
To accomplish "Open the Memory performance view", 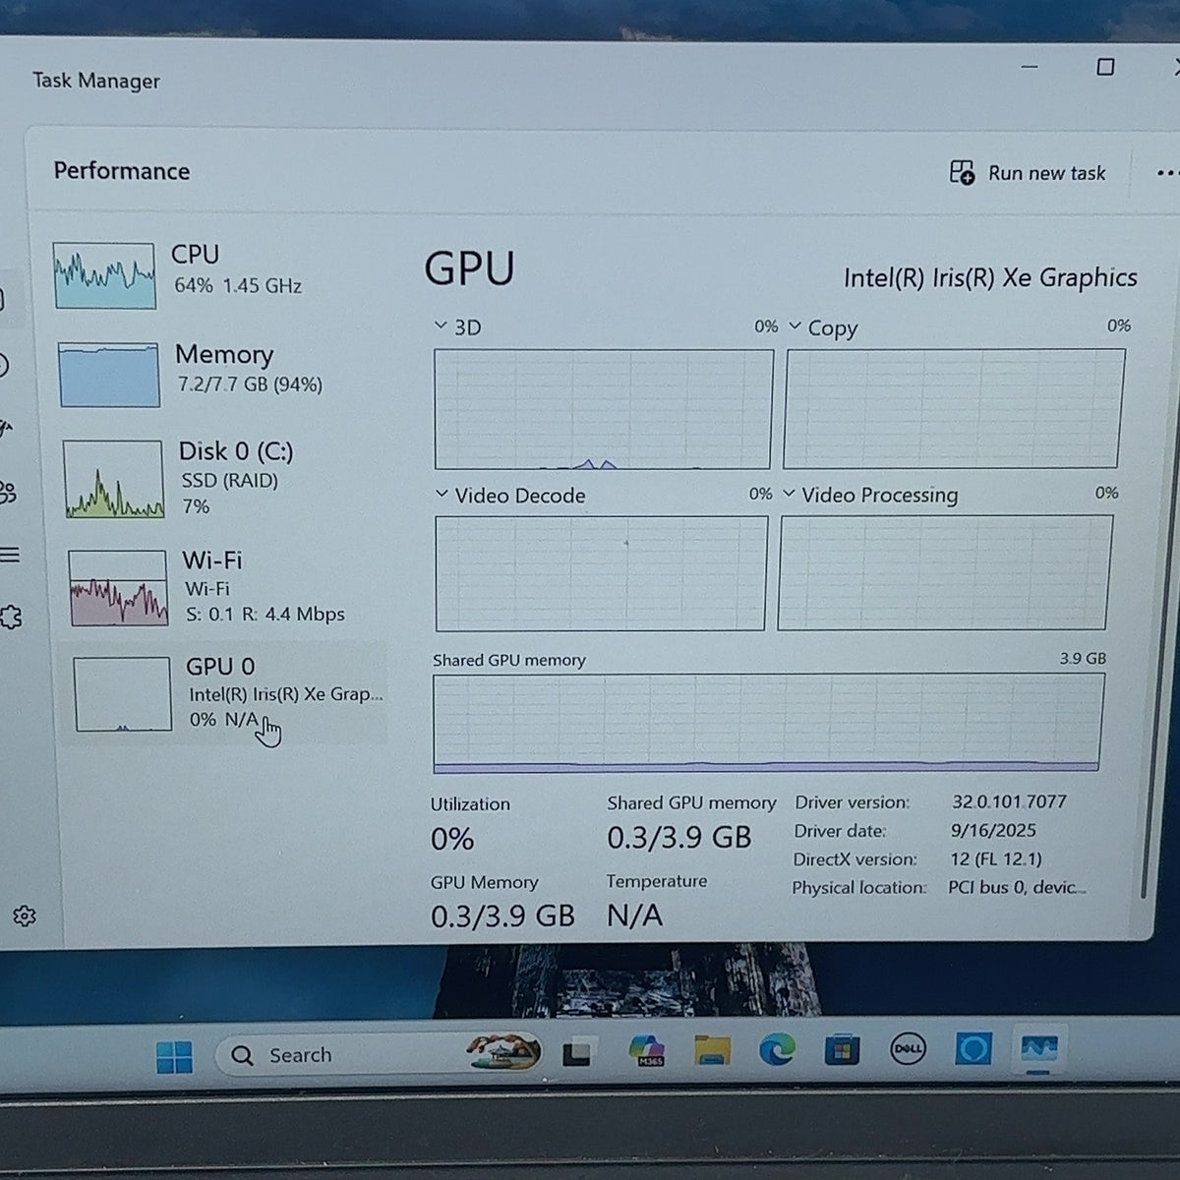I will point(219,373).
